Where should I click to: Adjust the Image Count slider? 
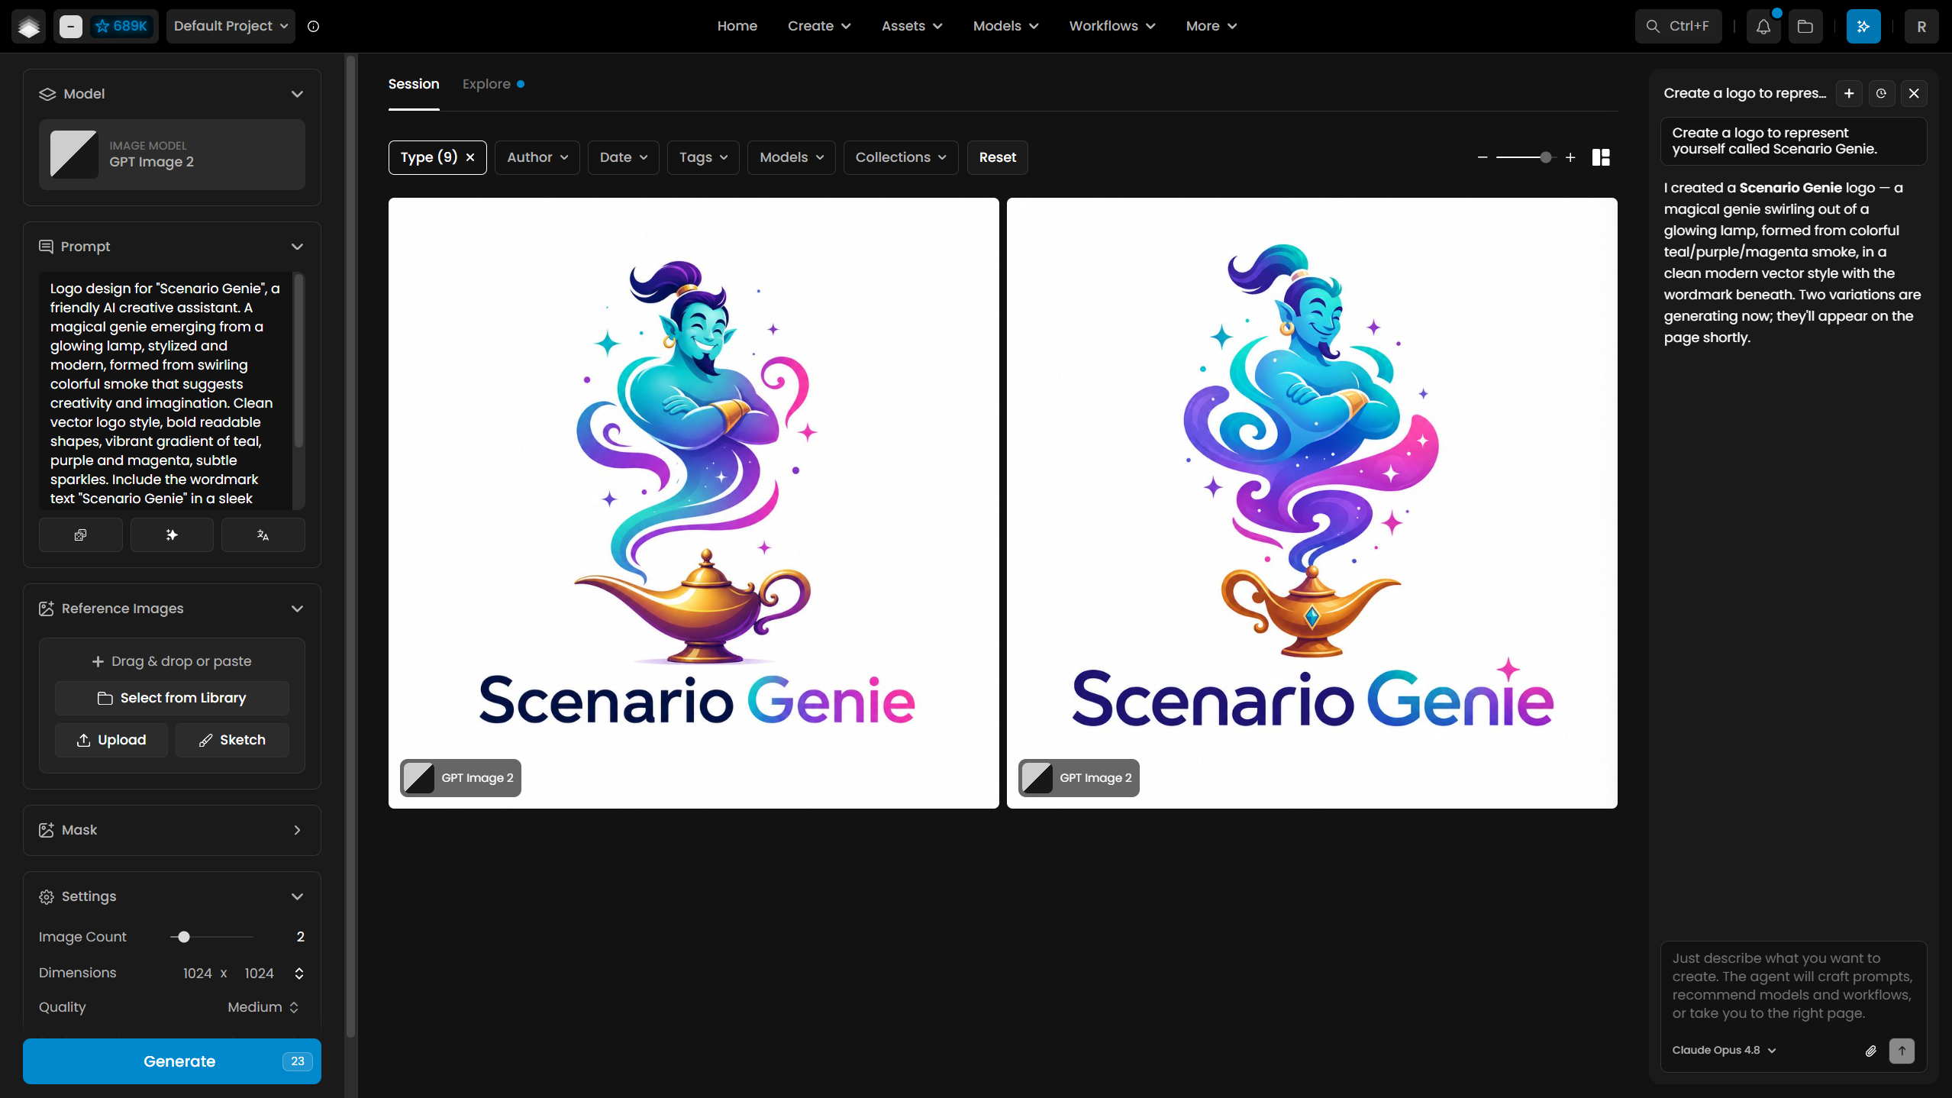pyautogui.click(x=184, y=937)
